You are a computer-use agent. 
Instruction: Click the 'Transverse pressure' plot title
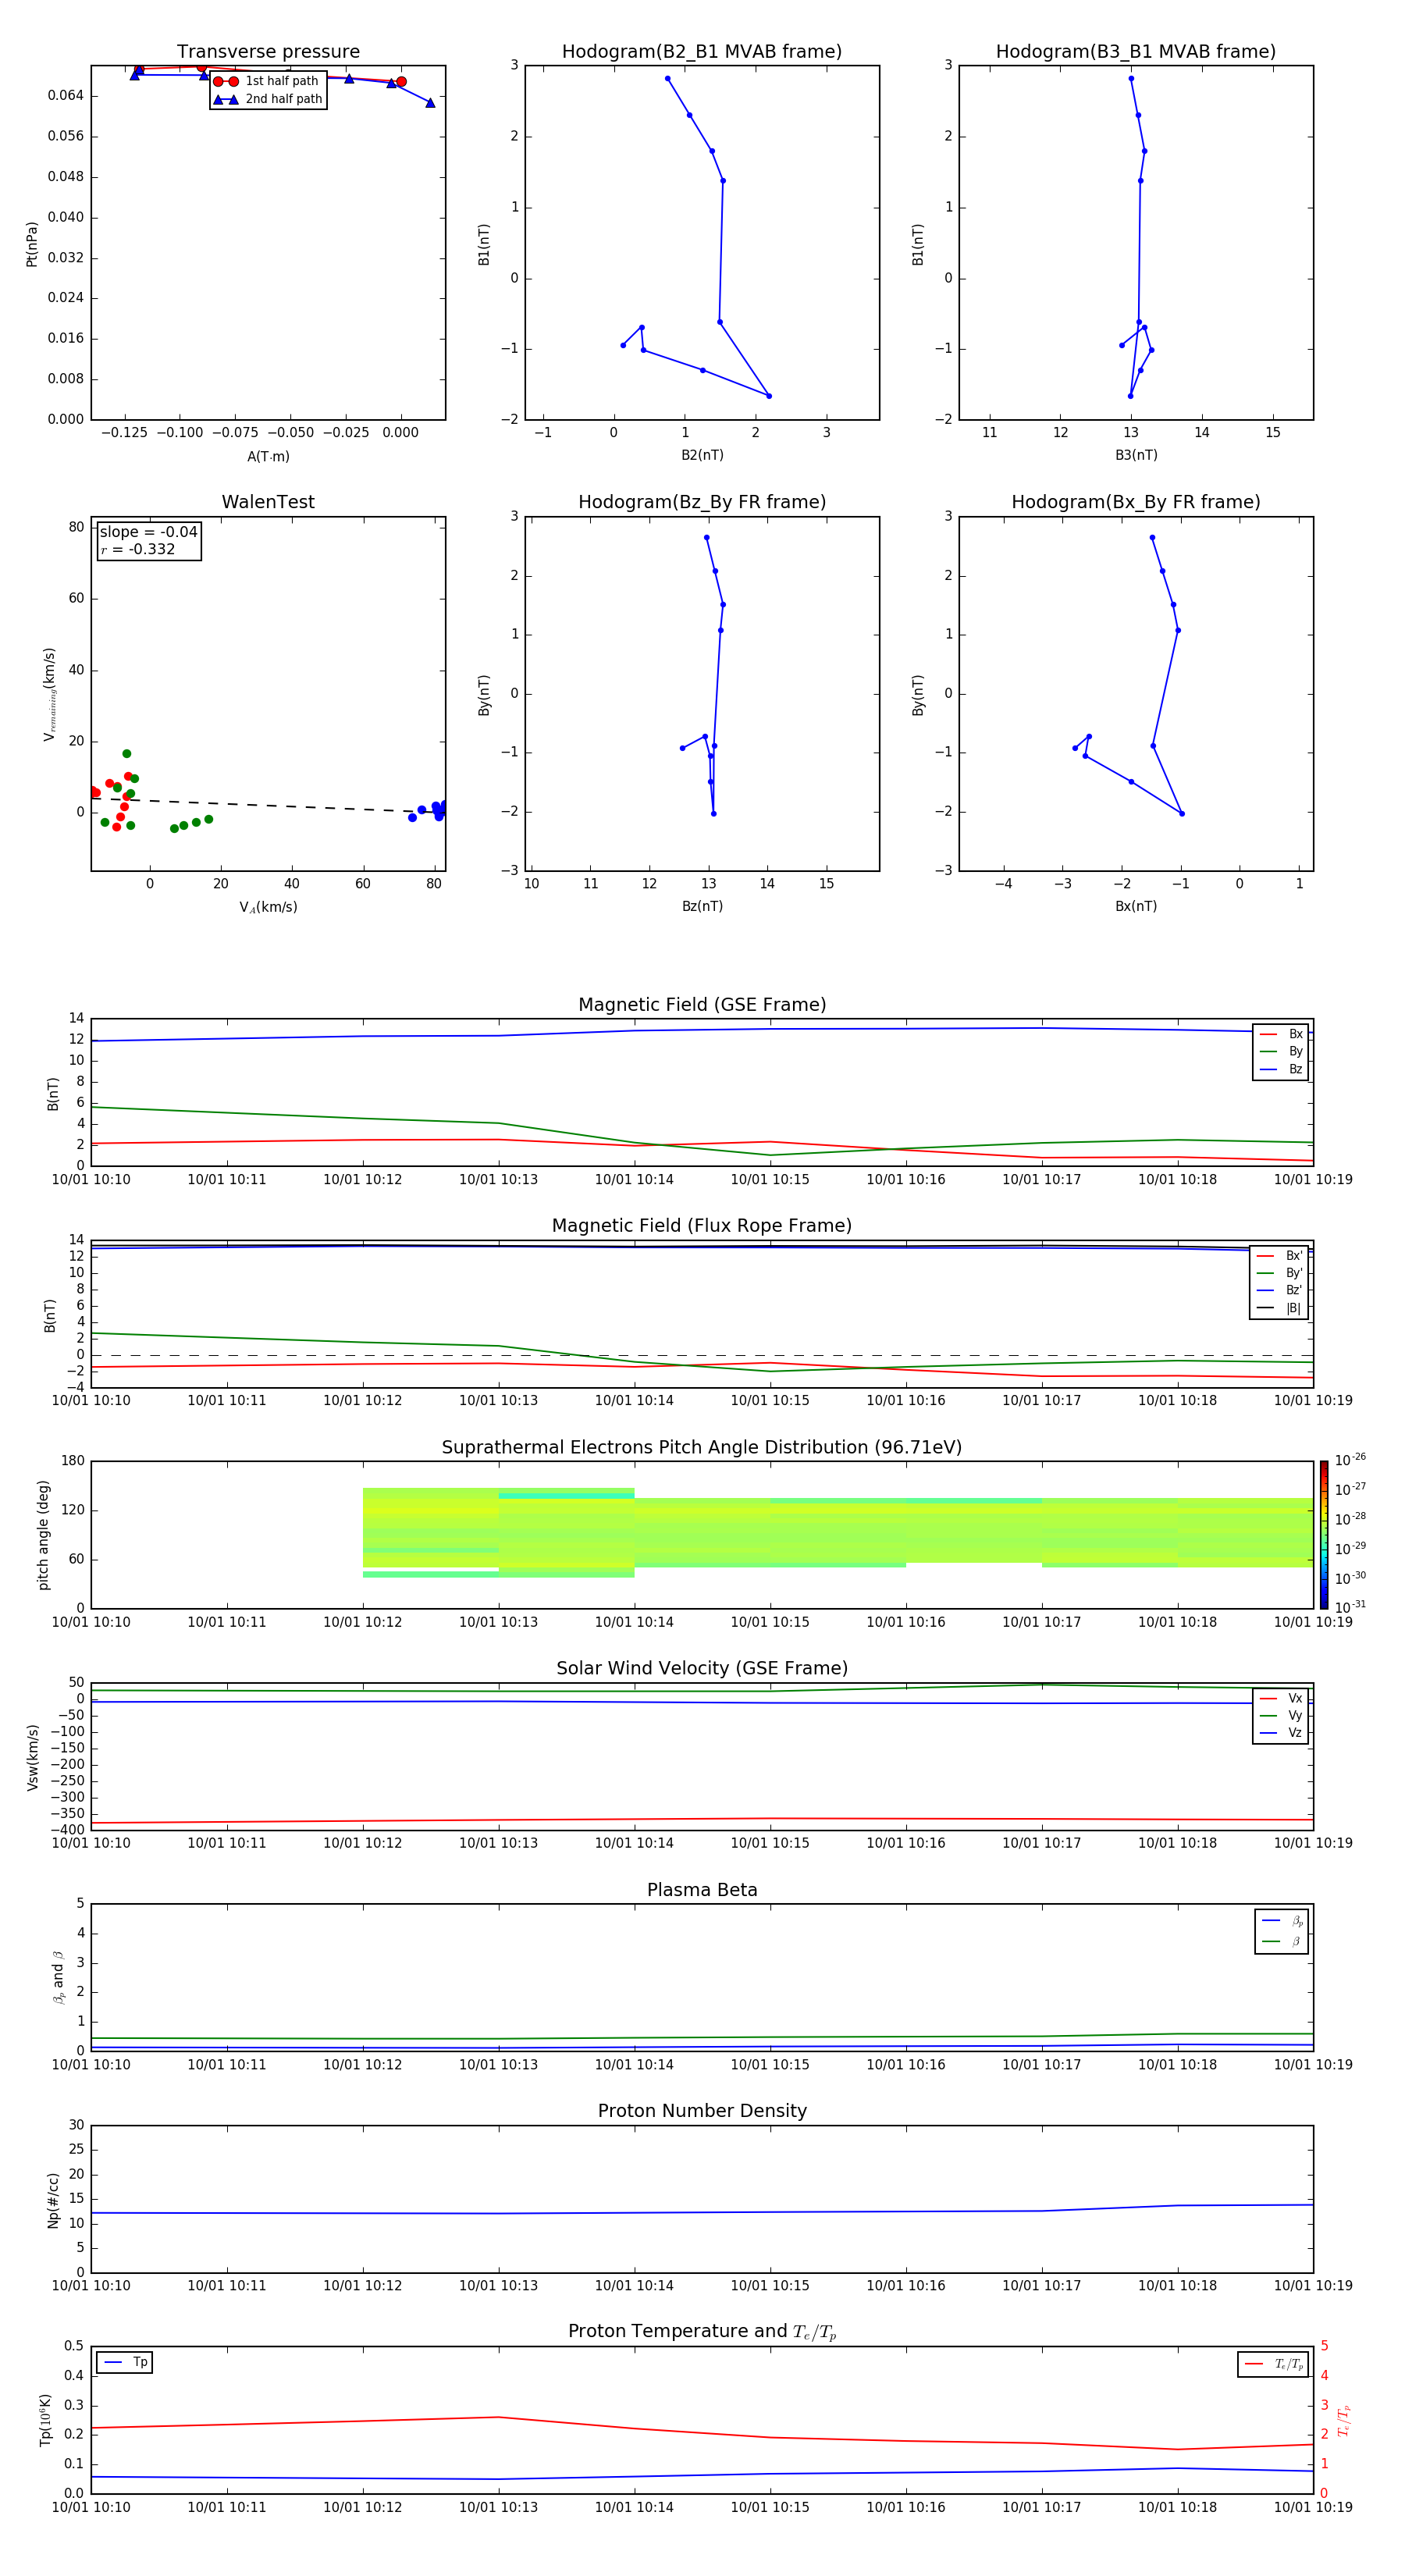(268, 52)
